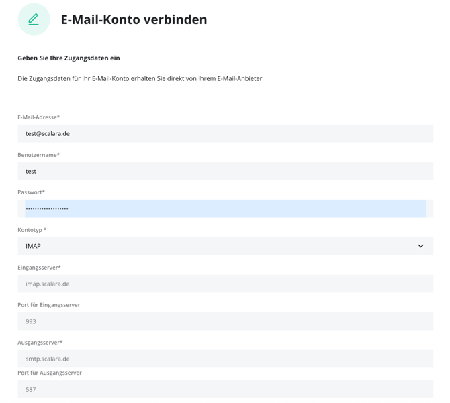450x403 pixels.
Task: Expand the Kontotyp chevron arrow
Action: coord(420,246)
